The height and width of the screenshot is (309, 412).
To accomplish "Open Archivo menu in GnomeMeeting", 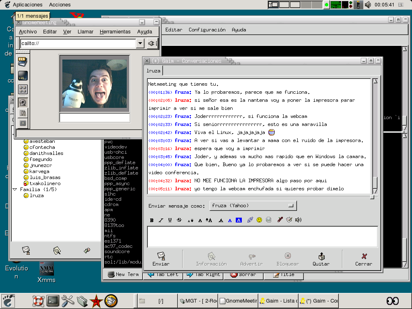I will tap(28, 32).
